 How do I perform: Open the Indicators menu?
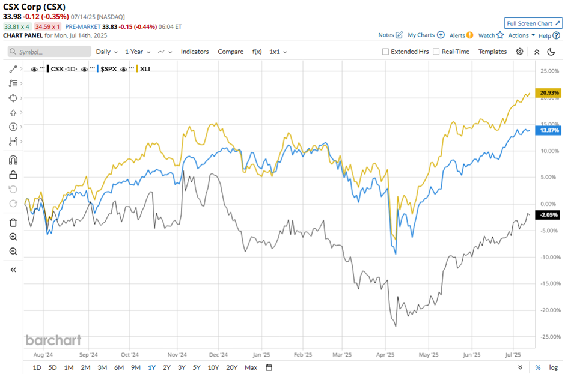pos(195,52)
